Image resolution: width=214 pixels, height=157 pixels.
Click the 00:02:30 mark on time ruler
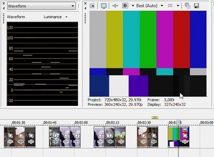coord(144,122)
